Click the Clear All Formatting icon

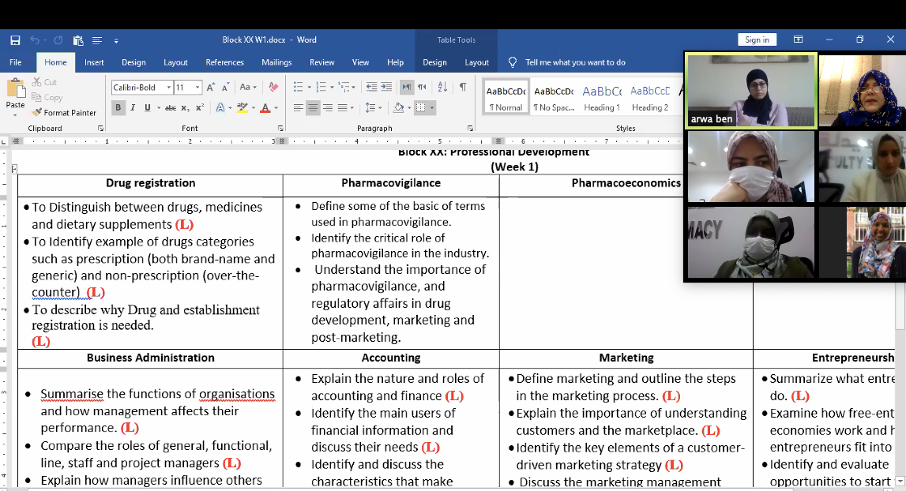pyautogui.click(x=273, y=87)
